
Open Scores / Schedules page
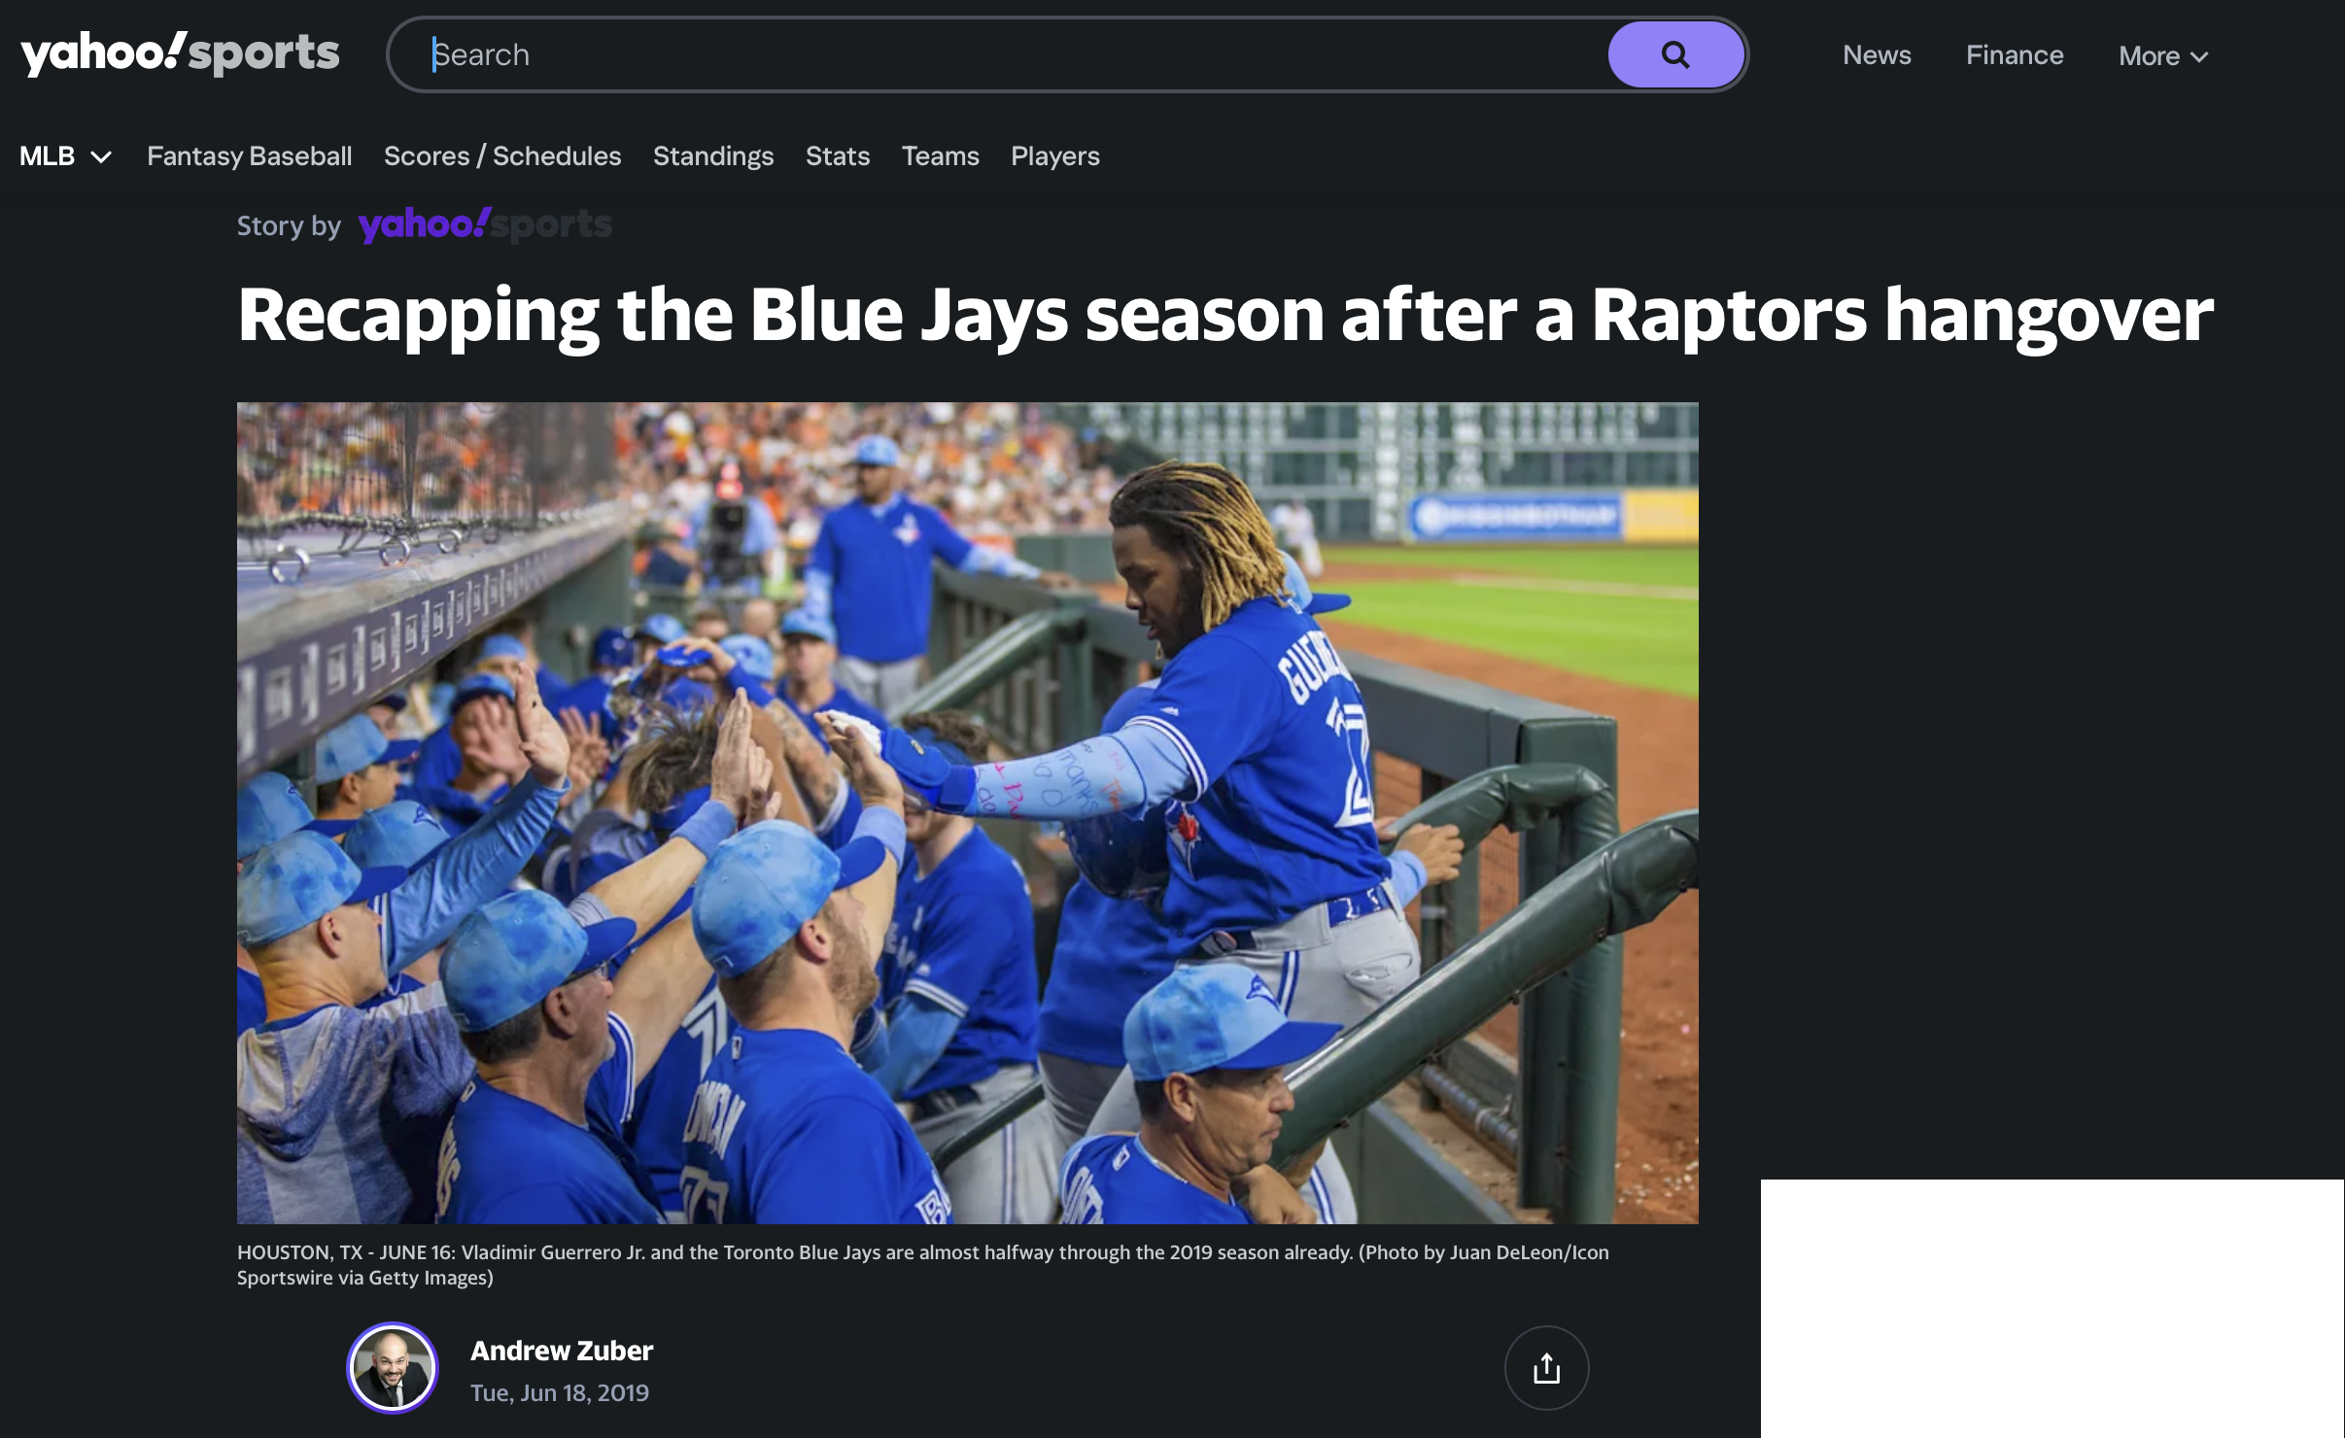[x=502, y=156]
